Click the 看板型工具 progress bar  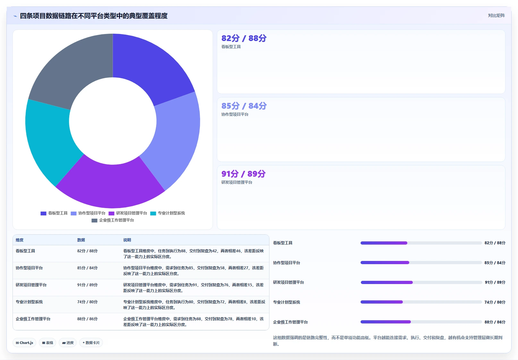pyautogui.click(x=421, y=243)
